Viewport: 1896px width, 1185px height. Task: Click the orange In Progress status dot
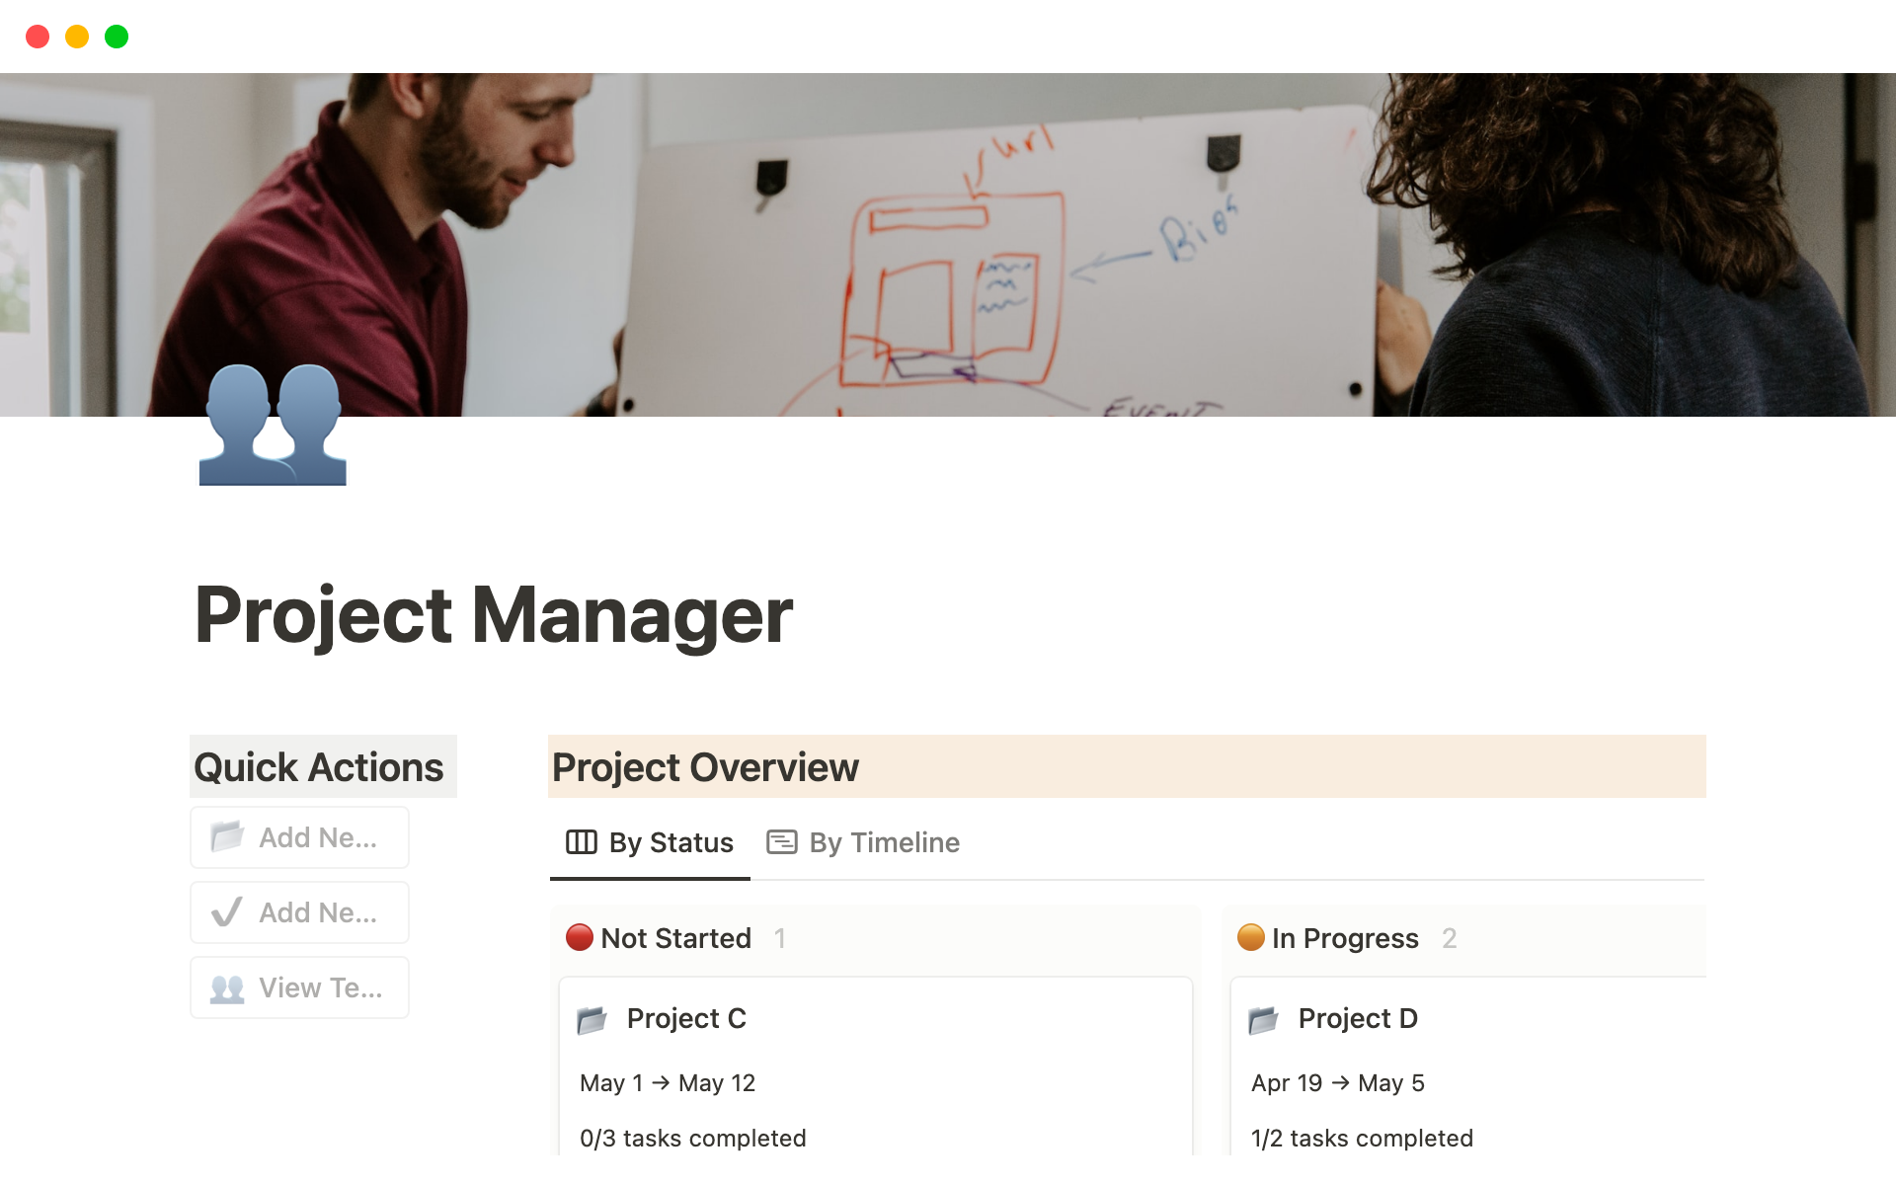(1250, 937)
